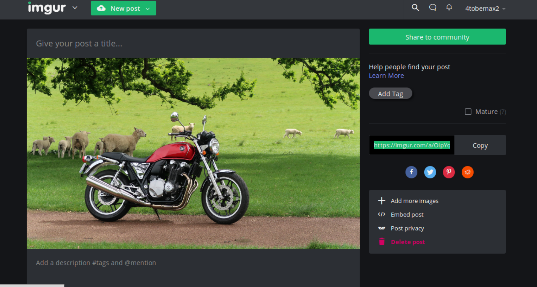Expand the dropdown chevron beside imgur logo
537x287 pixels.
click(x=75, y=8)
